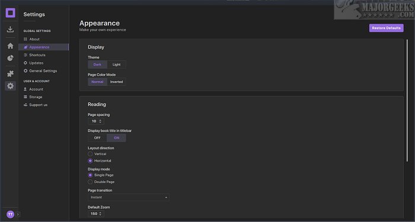Switch theme to Light
The image size is (415, 222).
tap(116, 65)
